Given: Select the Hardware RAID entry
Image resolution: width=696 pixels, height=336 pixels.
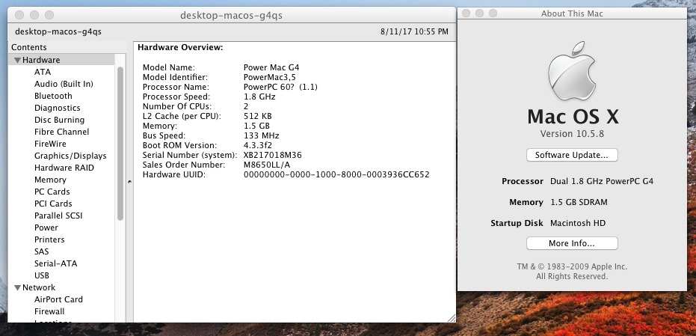Looking at the screenshot, I should (64, 168).
